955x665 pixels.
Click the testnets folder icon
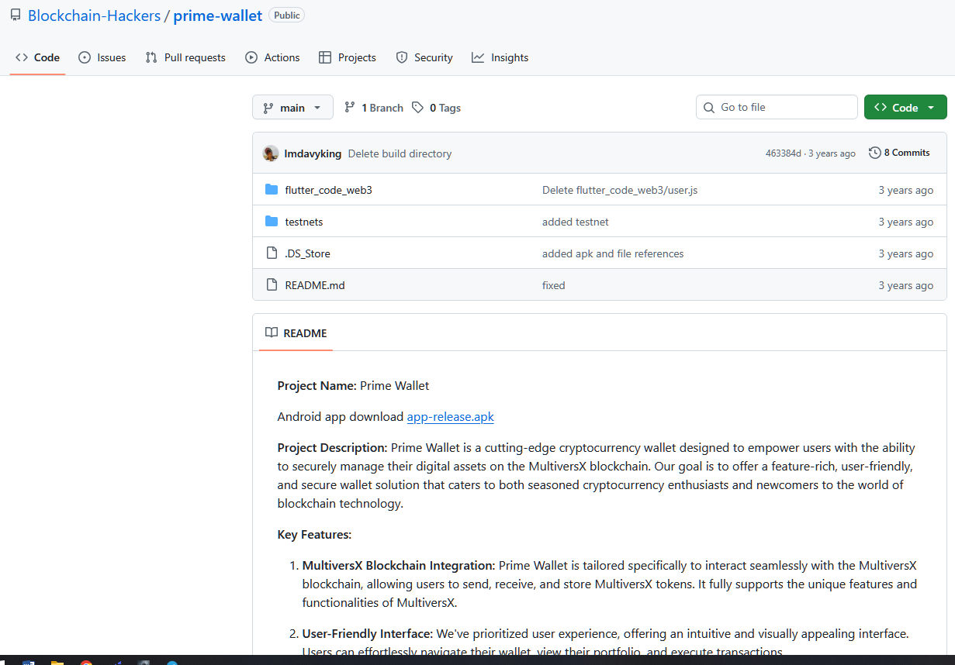pyautogui.click(x=272, y=222)
